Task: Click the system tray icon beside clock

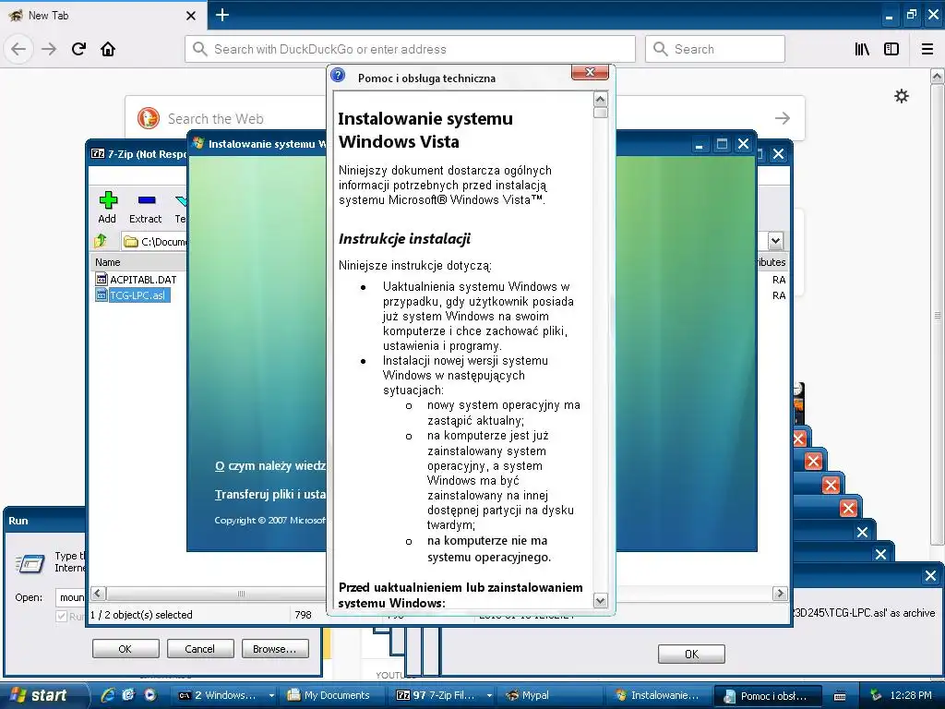Action: (x=876, y=695)
